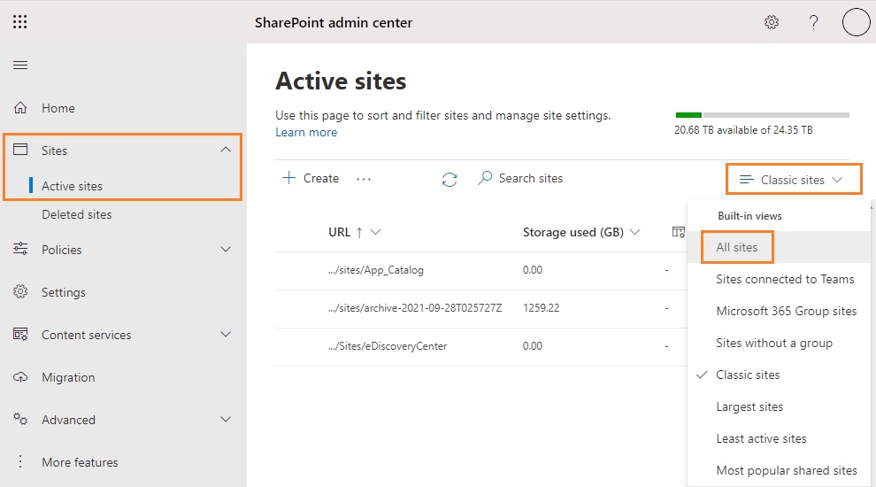Viewport: 876px width, 487px height.
Task: Expand the Policies navigation group
Action: coord(225,250)
